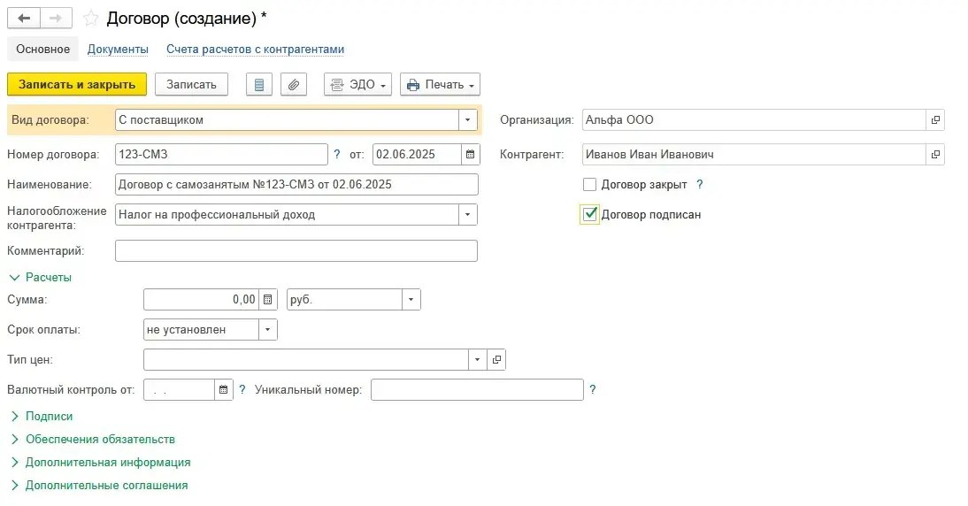The height and width of the screenshot is (506, 968).
Task: Open the calculator for the Сумма field
Action: click(269, 300)
